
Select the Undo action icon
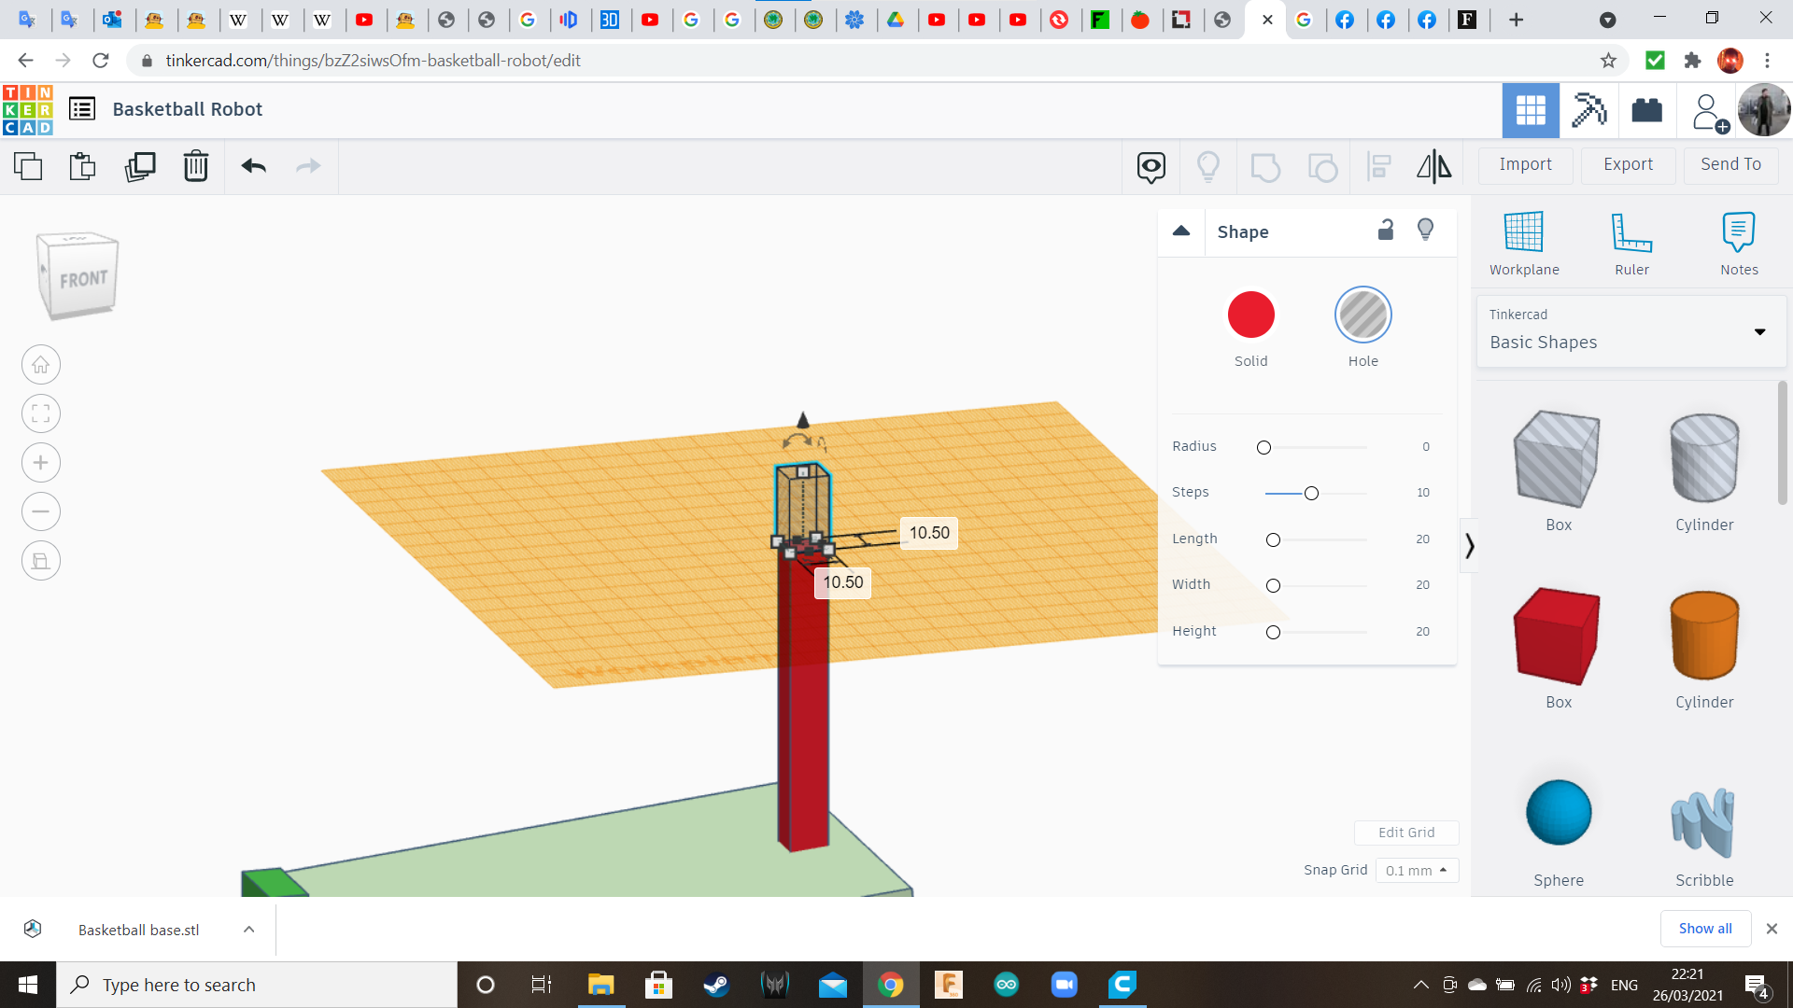(252, 165)
